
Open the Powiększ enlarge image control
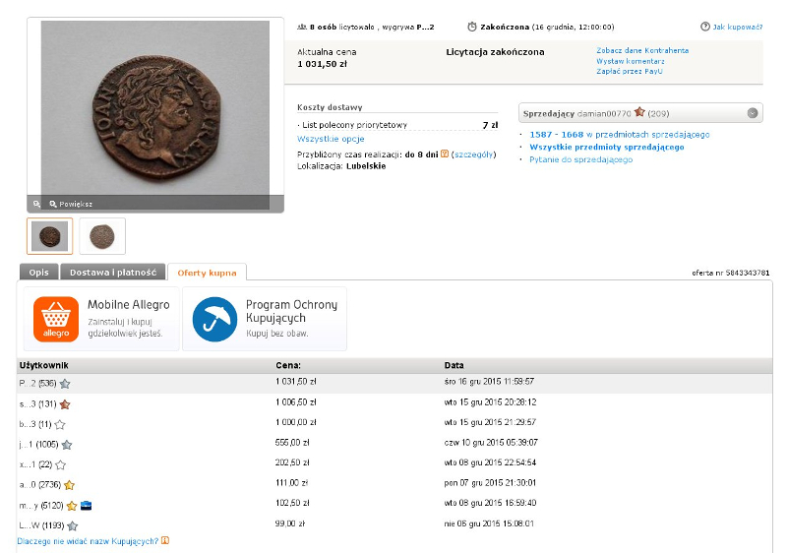(x=71, y=204)
